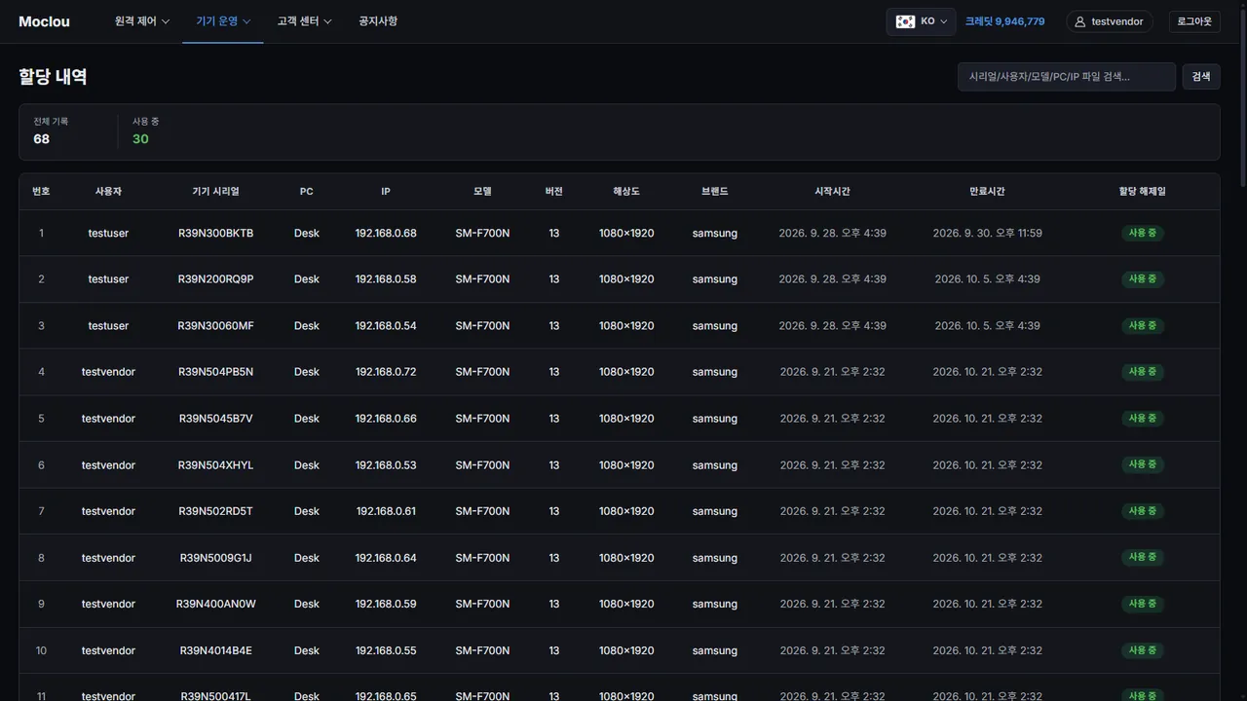This screenshot has height=701, width=1247.
Task: Click the 시작시간 column header
Action: tap(832, 192)
